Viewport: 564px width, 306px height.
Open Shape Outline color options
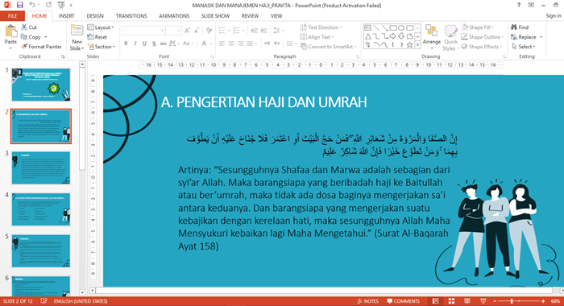[x=482, y=37]
